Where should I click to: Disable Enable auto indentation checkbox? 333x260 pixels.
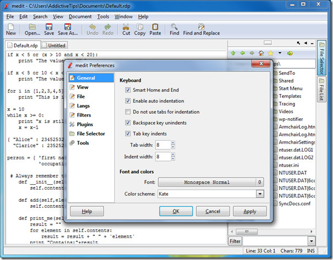point(128,101)
